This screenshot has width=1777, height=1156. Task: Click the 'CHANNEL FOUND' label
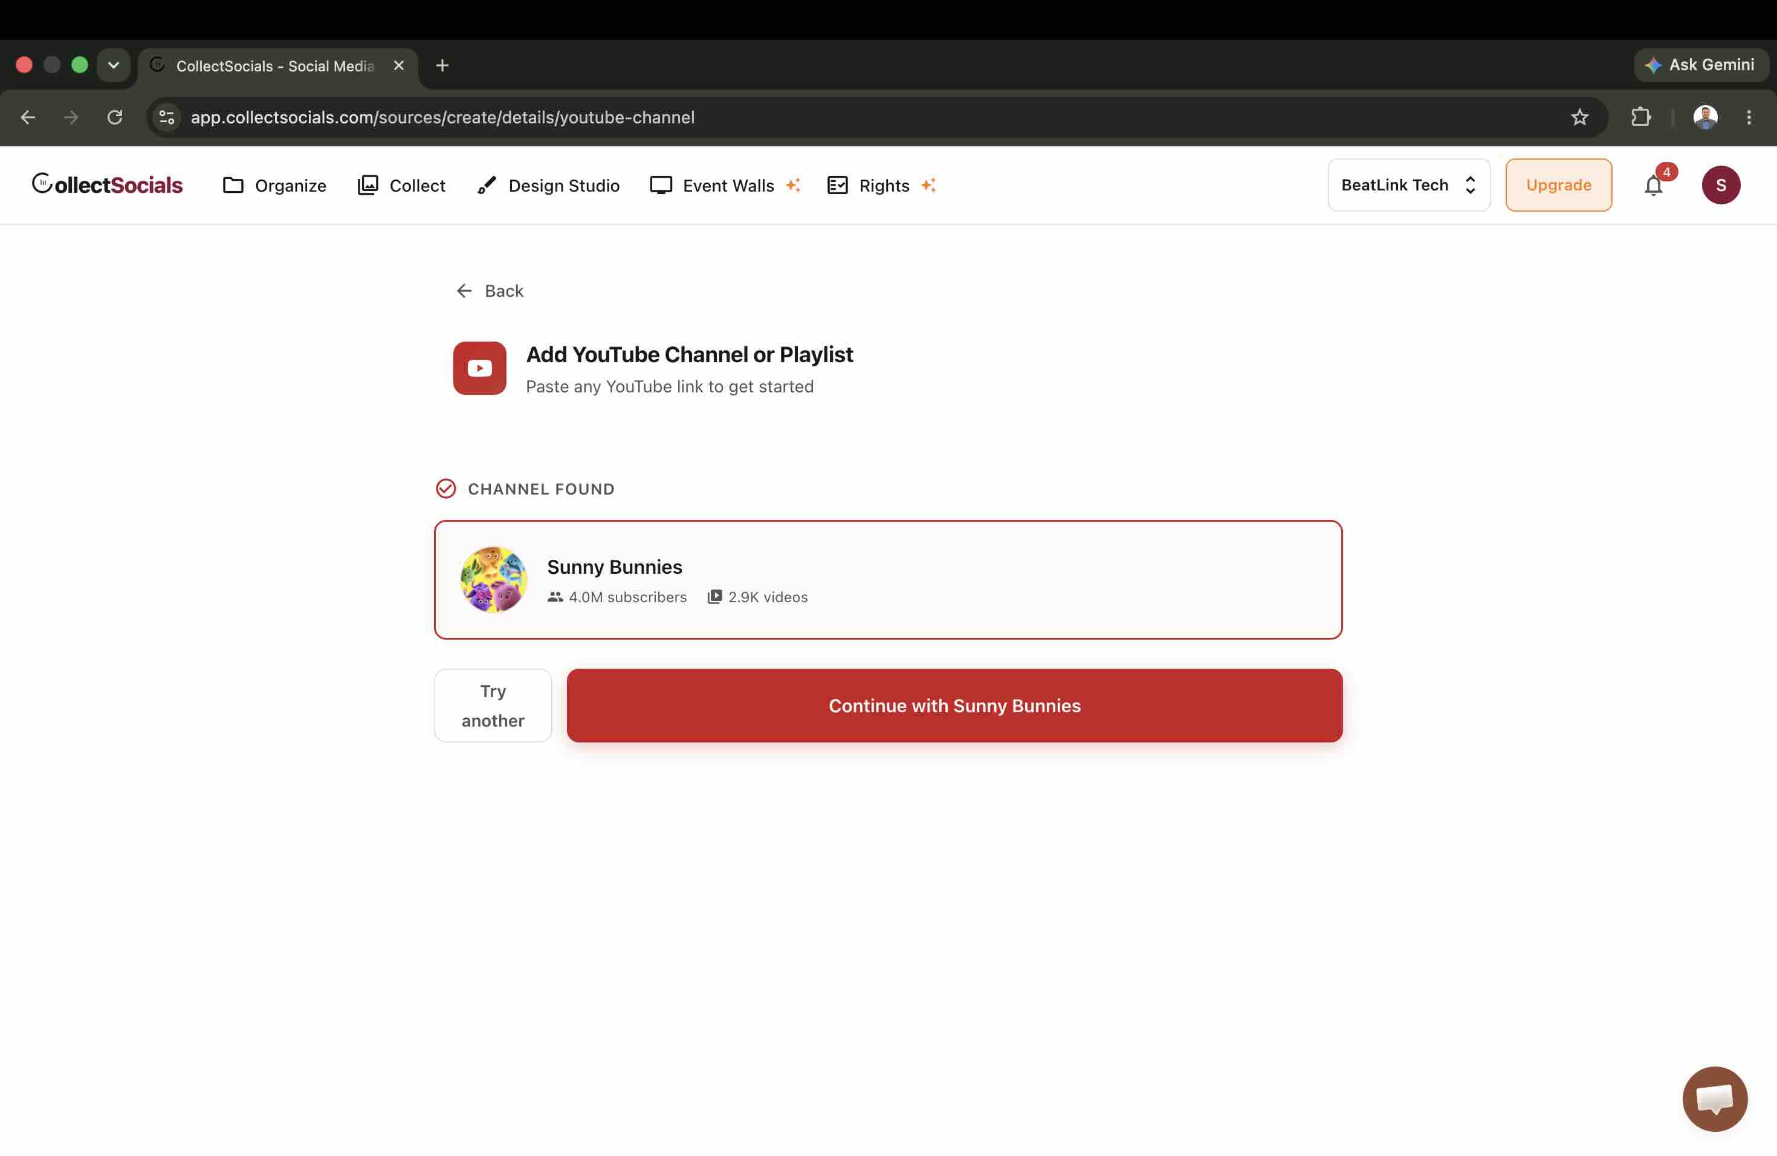pos(542,489)
